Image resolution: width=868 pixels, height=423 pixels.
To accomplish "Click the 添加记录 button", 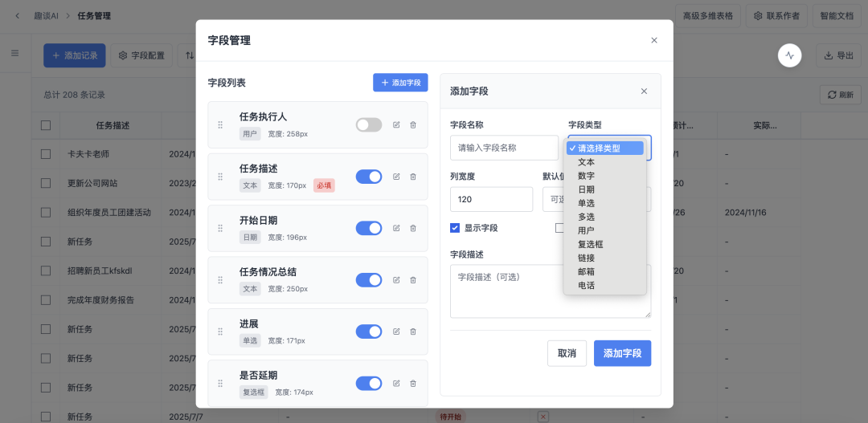I will pyautogui.click(x=75, y=55).
